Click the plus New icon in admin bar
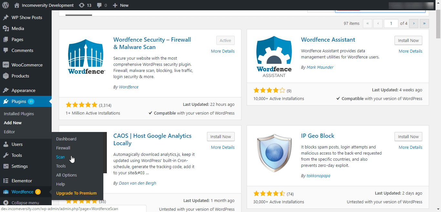Screen dimensions: 441x212 [115, 5]
